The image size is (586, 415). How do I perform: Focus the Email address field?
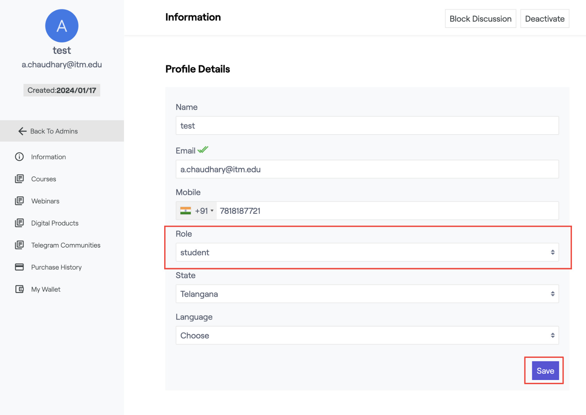click(x=367, y=169)
